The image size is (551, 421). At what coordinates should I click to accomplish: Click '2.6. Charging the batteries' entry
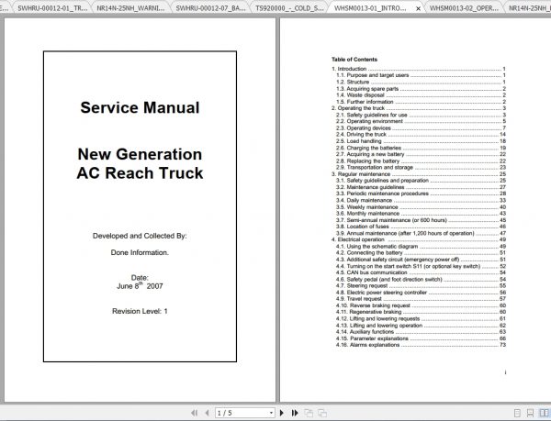click(421, 148)
